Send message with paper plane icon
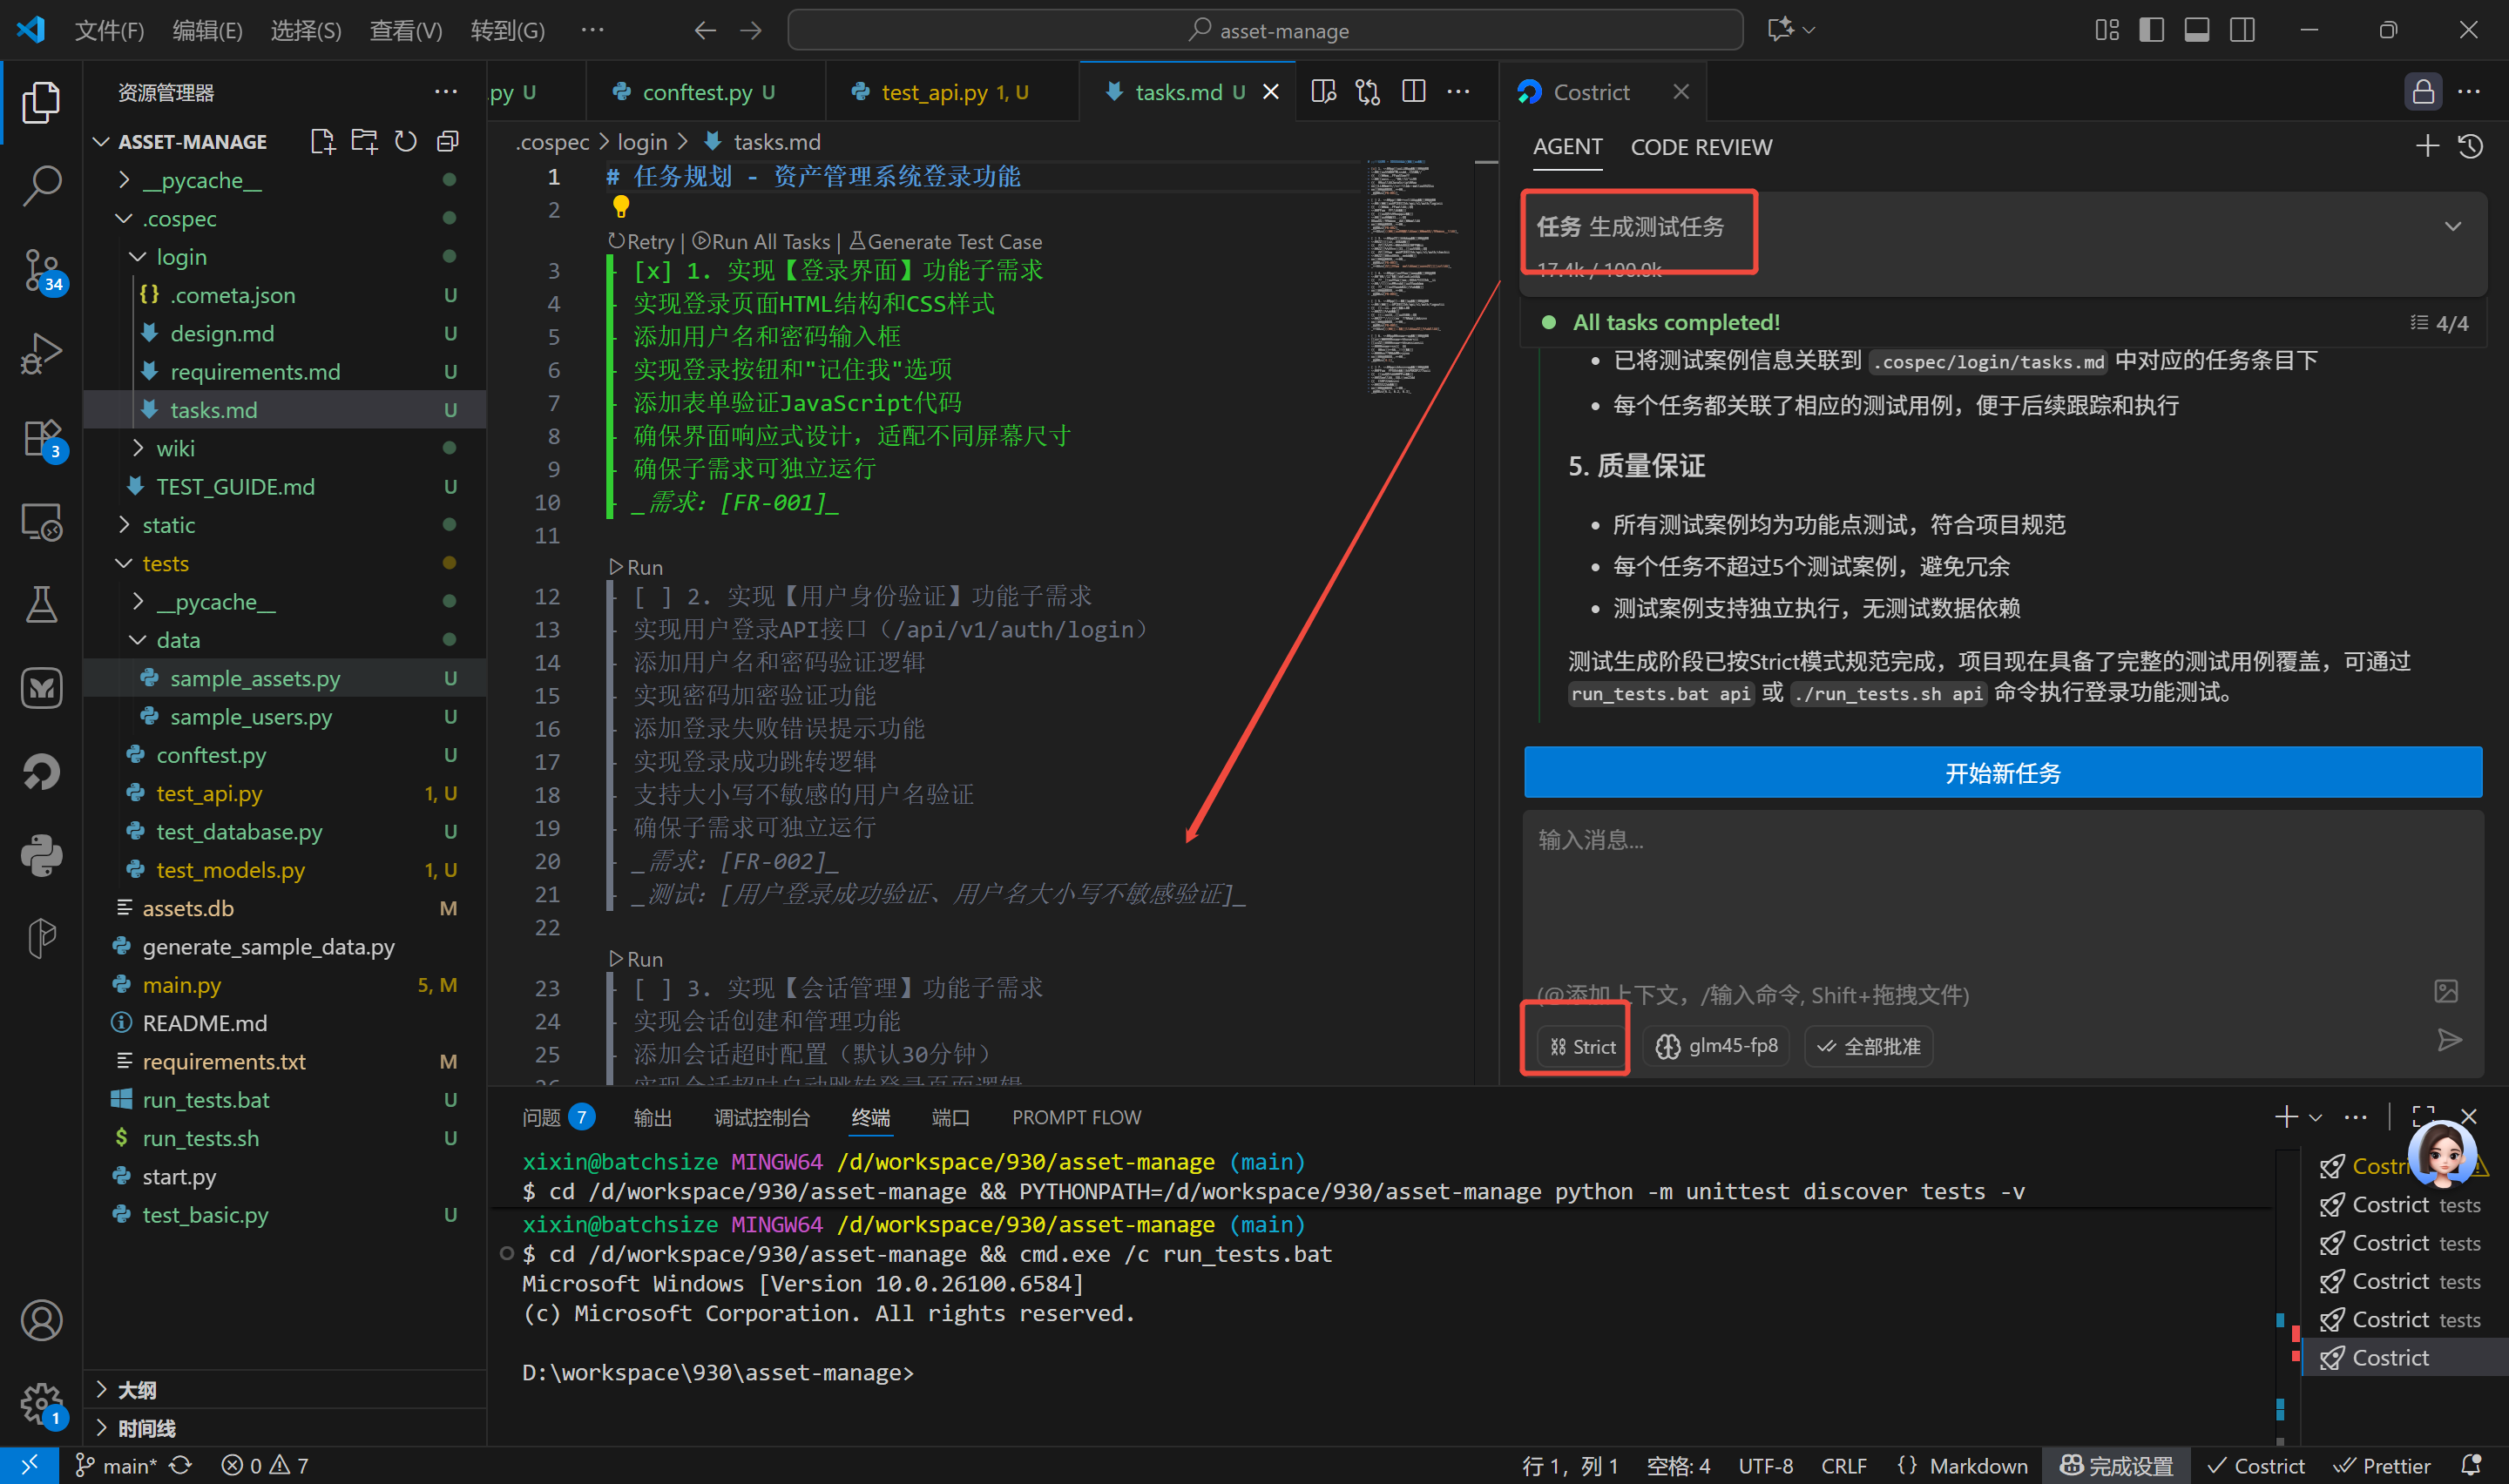2509x1484 pixels. [x=2449, y=1040]
